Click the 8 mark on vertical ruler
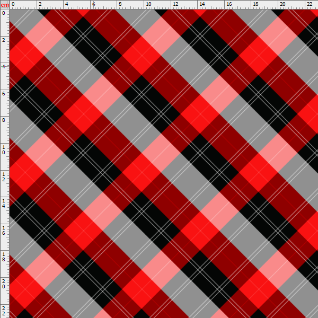 [x=4, y=120]
